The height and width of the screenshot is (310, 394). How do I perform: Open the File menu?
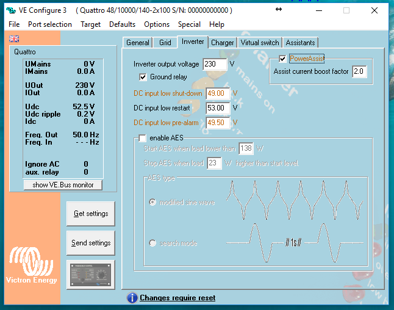click(14, 24)
